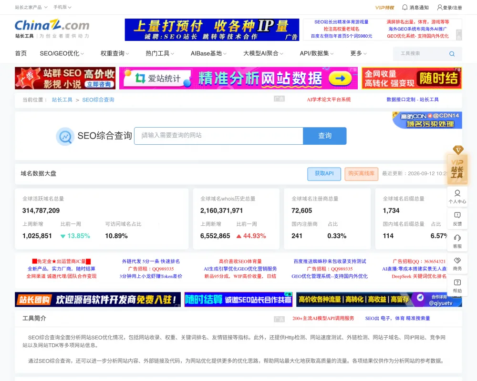Viewport: 477px width, 381px height.
Task: Open the 高价直收SEO体育量 link
Action: 240,261
